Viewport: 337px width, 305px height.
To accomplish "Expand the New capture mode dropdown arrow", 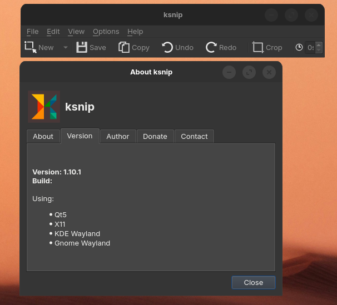I will click(x=66, y=47).
